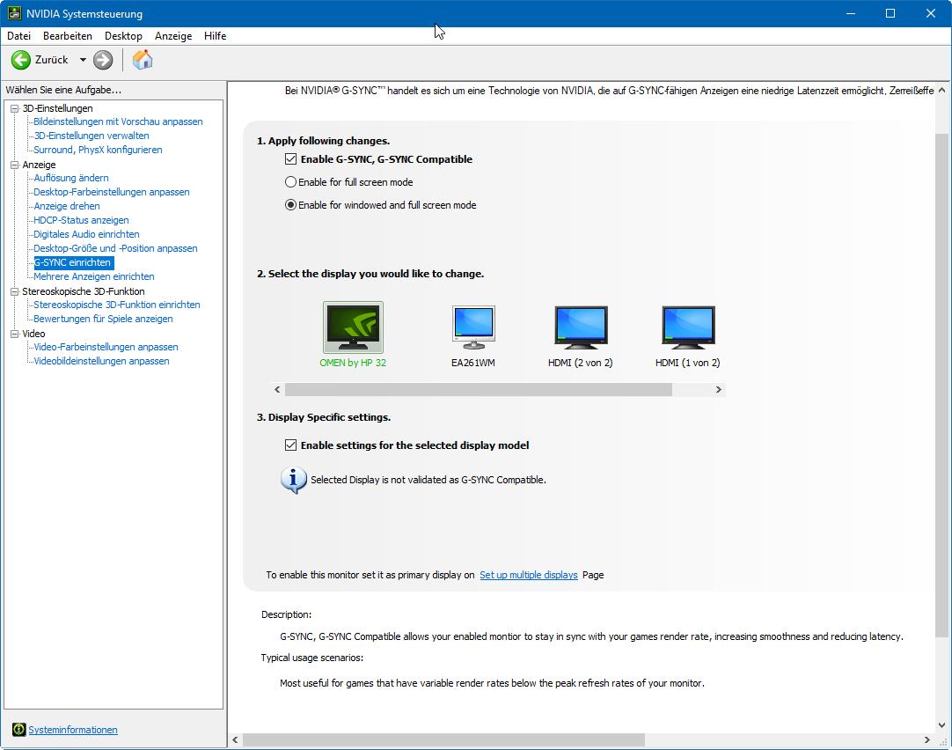Open the Desktop menu
This screenshot has height=750, width=952.
click(123, 36)
